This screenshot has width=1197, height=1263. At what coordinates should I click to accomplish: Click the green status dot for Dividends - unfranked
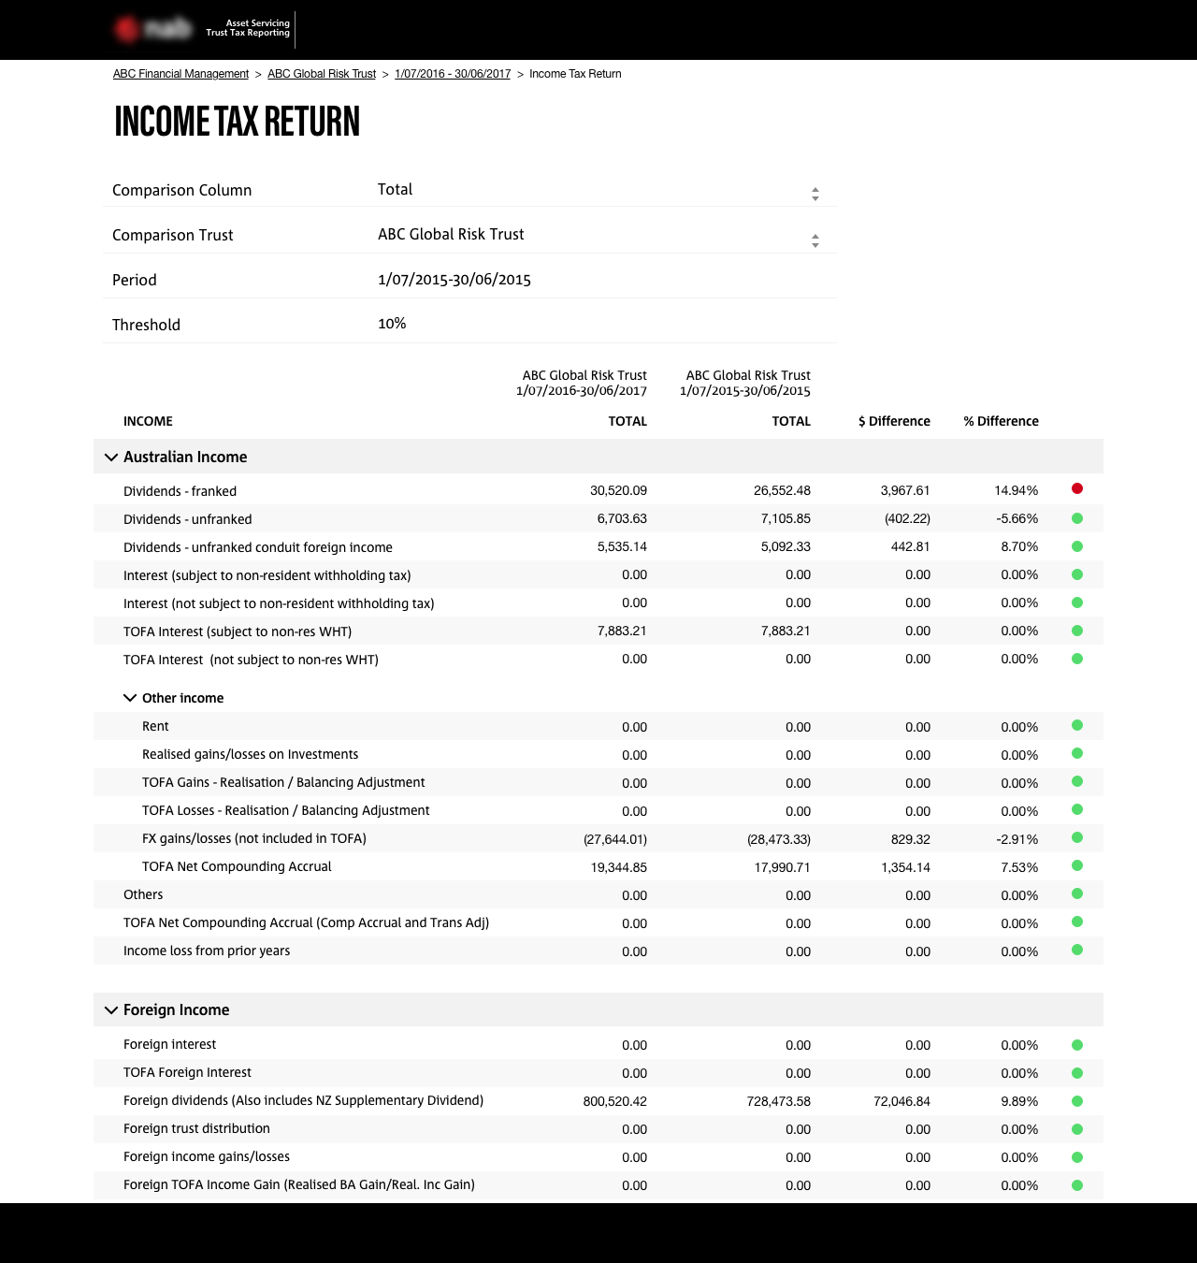click(x=1077, y=518)
